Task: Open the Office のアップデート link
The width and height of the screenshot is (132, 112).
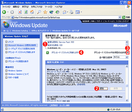Action: pos(40,31)
